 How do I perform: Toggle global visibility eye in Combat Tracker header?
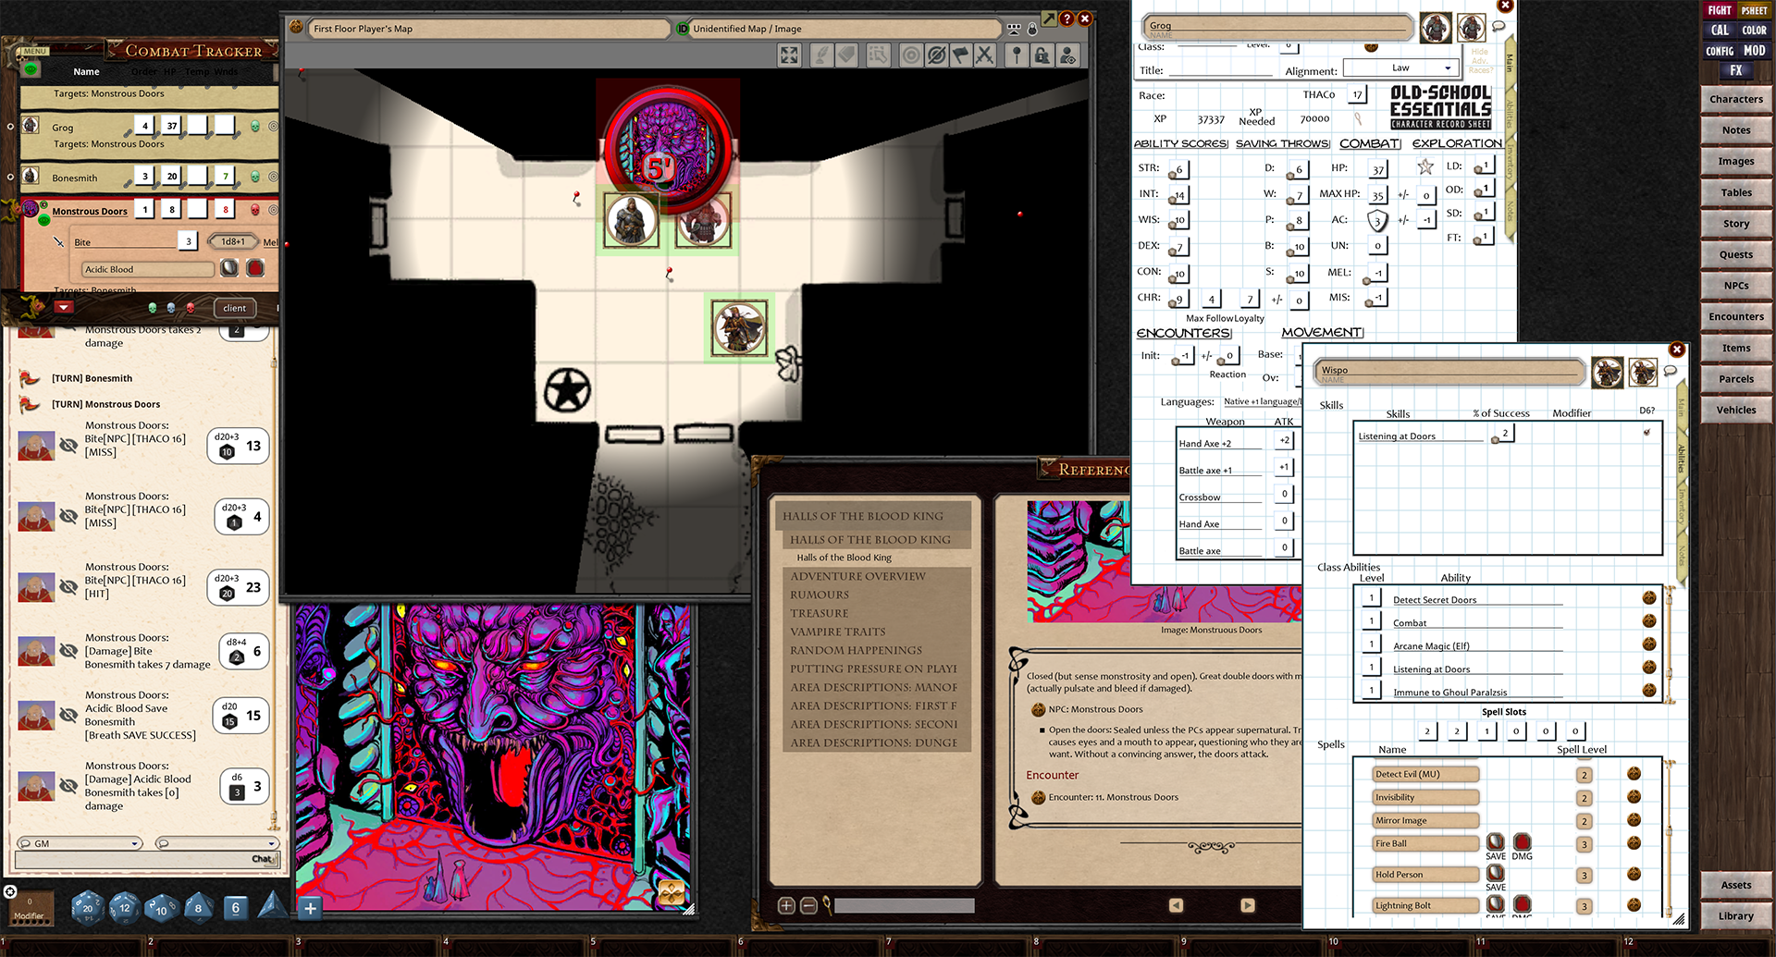click(31, 69)
